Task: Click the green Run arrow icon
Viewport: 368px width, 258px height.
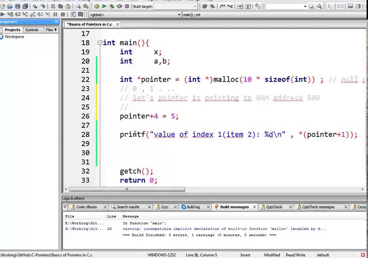Action: pos(104,6)
